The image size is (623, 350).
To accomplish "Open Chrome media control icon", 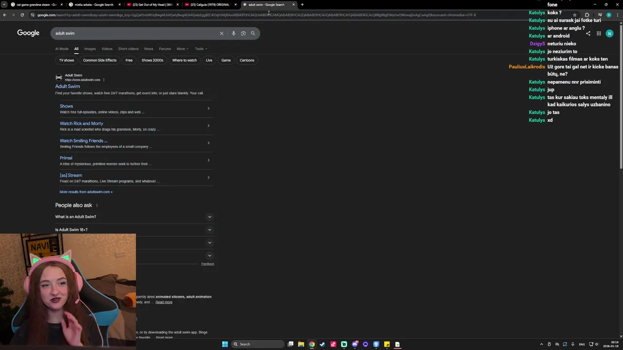I will 600,15.
